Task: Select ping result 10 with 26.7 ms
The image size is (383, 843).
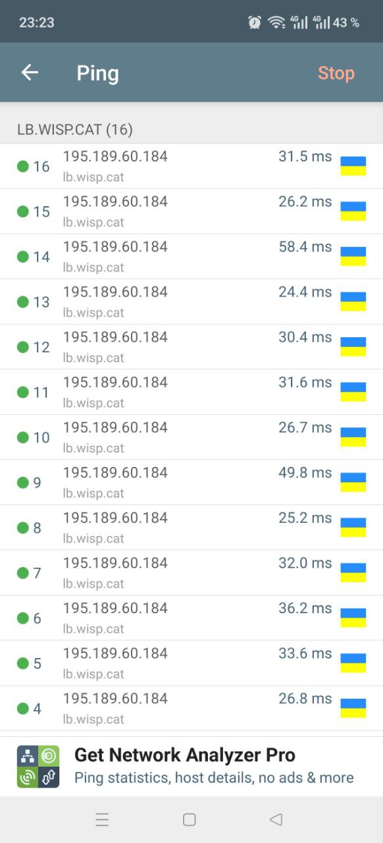Action: coord(191,437)
